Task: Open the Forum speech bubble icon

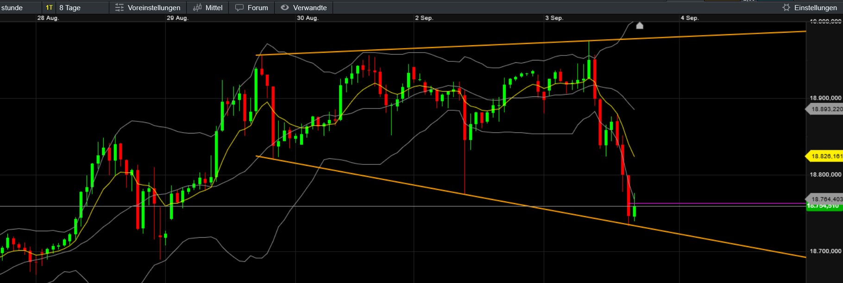Action: (239, 7)
